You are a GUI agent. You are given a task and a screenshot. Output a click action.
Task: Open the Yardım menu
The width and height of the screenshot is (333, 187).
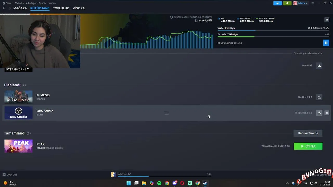pos(52,3)
